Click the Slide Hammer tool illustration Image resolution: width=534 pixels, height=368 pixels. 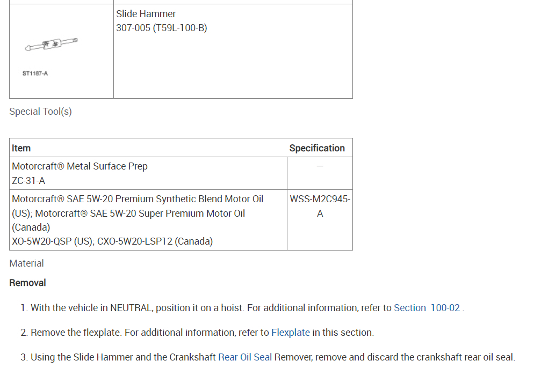52,45
